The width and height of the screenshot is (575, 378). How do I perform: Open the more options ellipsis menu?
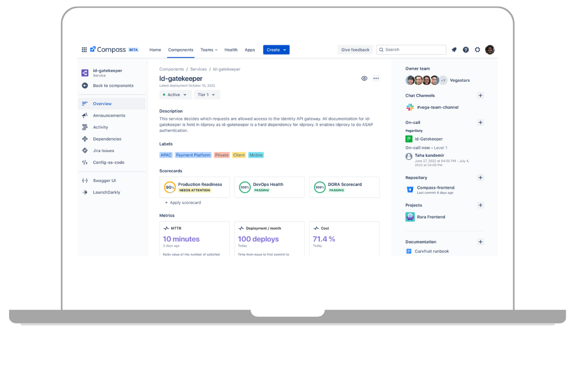point(376,78)
